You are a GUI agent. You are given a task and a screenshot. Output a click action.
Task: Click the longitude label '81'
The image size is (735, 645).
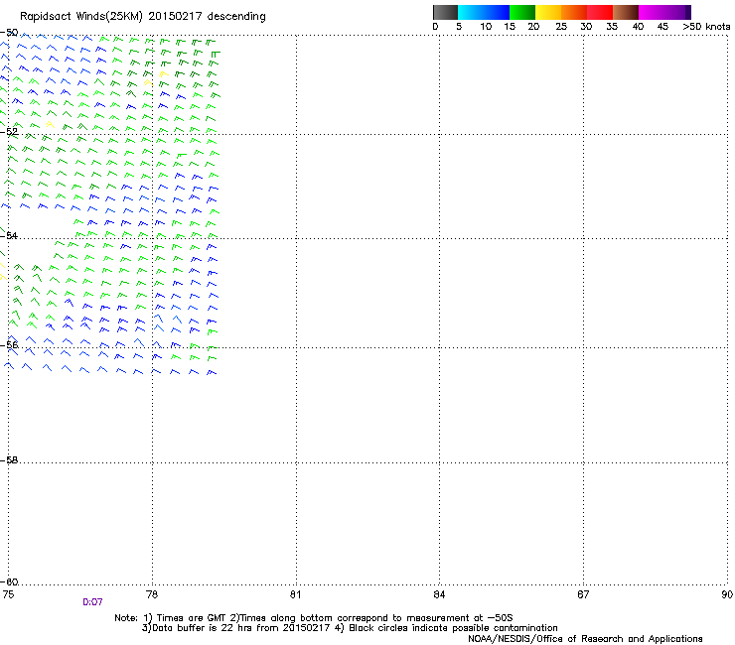tap(295, 594)
